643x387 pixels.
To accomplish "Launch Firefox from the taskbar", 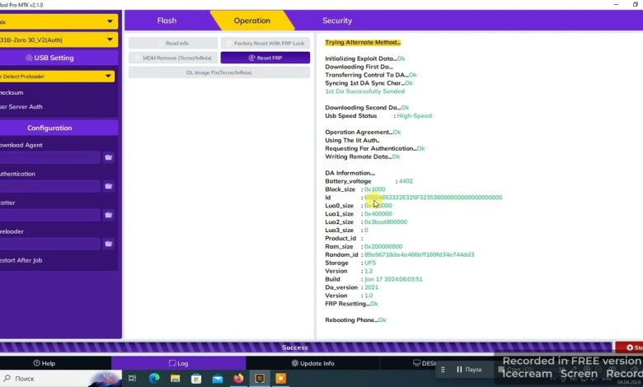I will click(x=240, y=379).
